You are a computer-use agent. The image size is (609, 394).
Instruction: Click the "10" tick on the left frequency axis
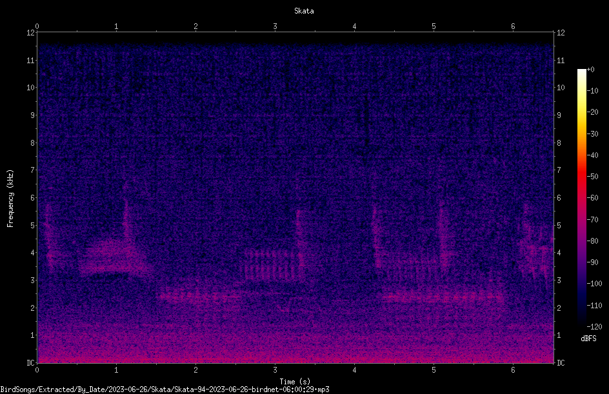coord(30,88)
